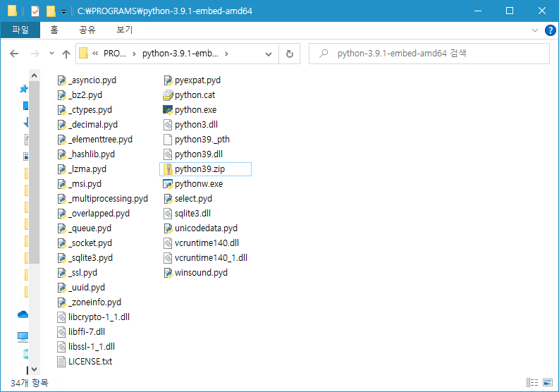This screenshot has width=559, height=392.
Task: Open the 홈 ribbon tab
Action: click(x=54, y=30)
